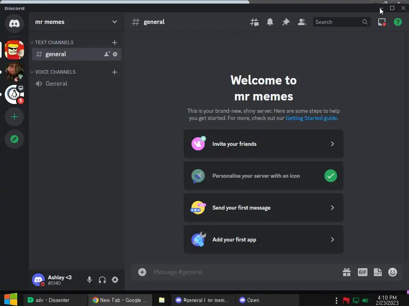Toggle headphones deafen
Screen dimensions: 409x306
[102, 280]
